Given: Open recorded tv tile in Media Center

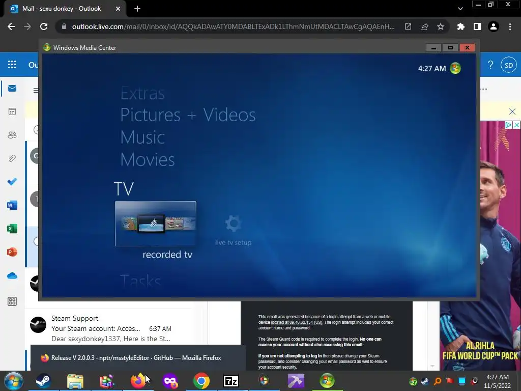Looking at the screenshot, I should 156,224.
